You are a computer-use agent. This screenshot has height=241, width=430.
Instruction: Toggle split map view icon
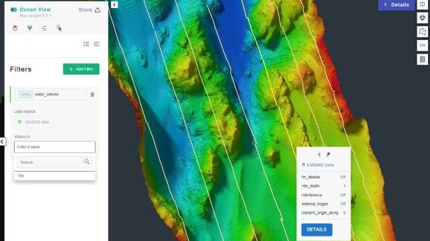pos(423,5)
